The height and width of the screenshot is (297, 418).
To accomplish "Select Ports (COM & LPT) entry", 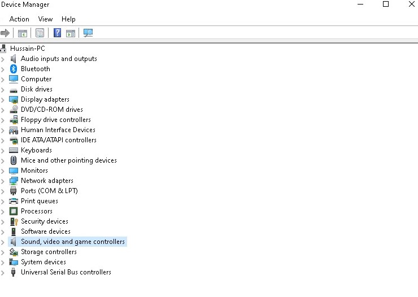I will click(49, 191).
